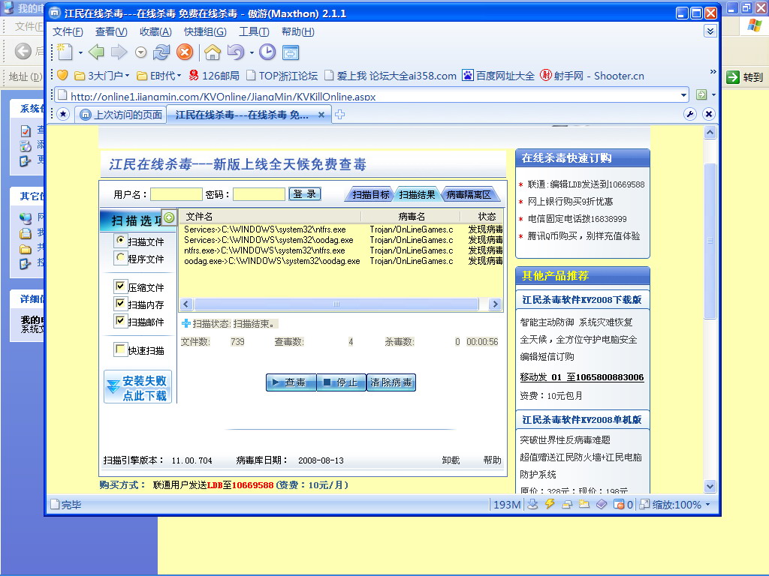Close the 江民在线杀毒 tab

(x=321, y=115)
